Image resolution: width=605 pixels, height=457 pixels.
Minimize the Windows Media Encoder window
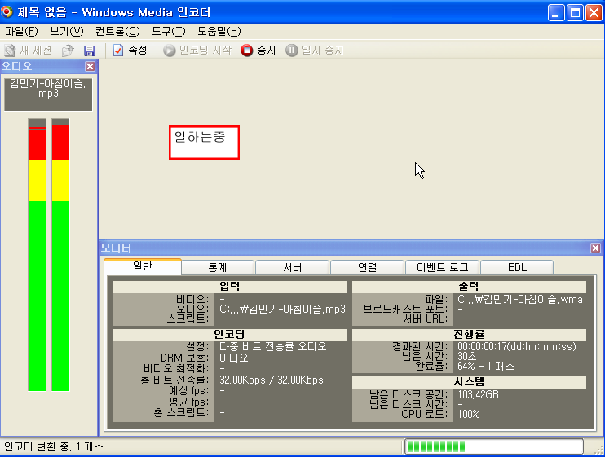click(556, 13)
